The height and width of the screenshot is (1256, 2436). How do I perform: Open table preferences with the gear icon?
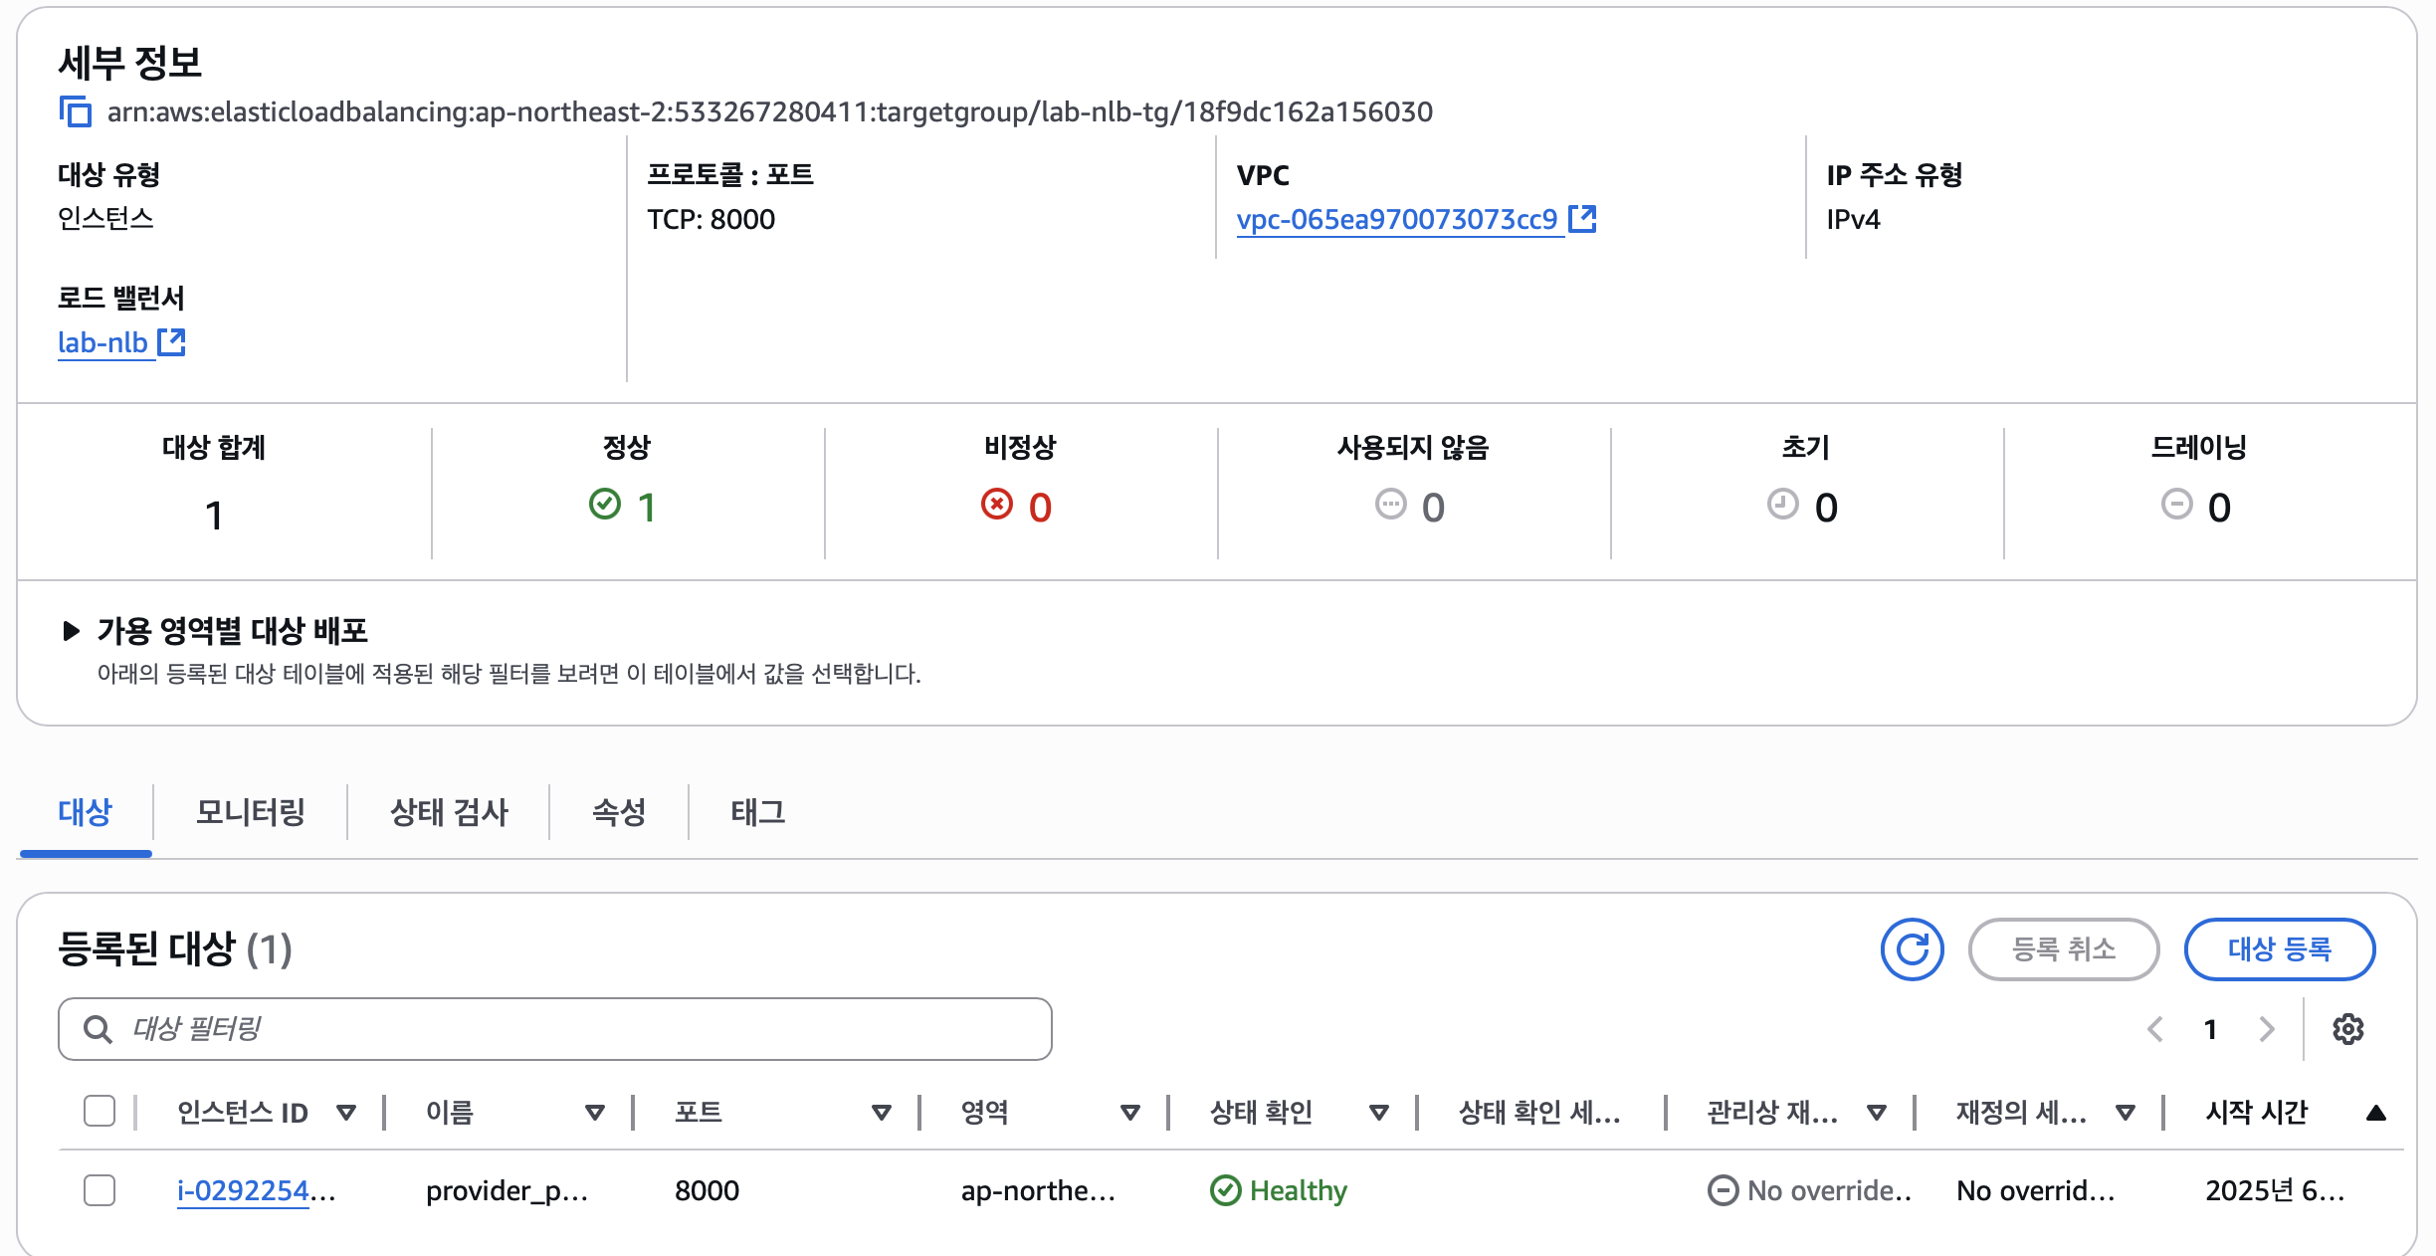[2348, 1029]
